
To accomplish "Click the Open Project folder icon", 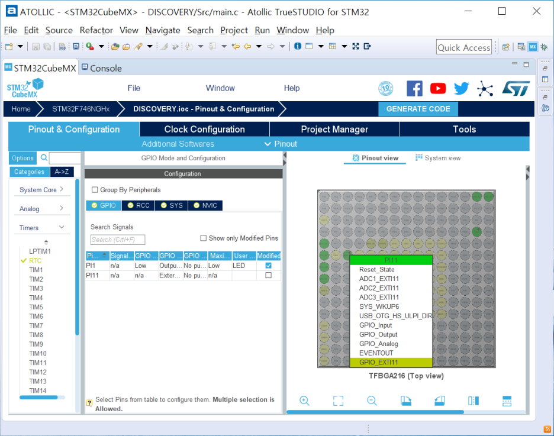I will point(115,46).
